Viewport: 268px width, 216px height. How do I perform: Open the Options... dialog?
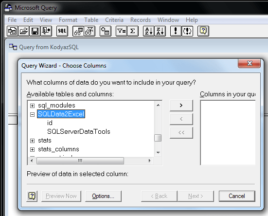pyautogui.click(x=103, y=196)
